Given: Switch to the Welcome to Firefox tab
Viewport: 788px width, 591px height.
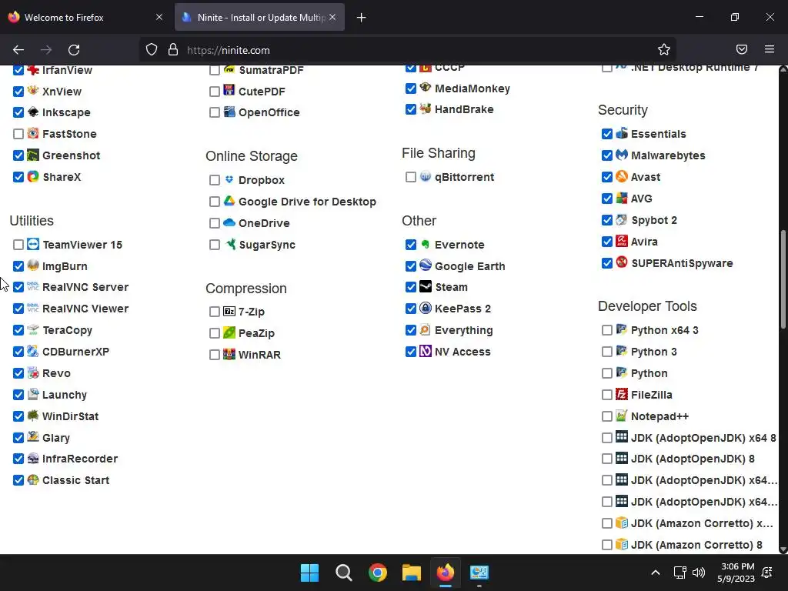Looking at the screenshot, I should (x=85, y=17).
